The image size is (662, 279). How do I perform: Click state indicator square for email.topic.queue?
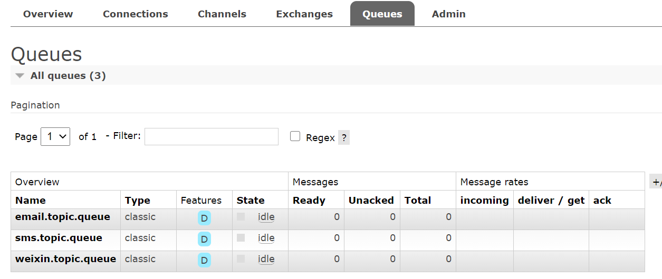point(241,216)
